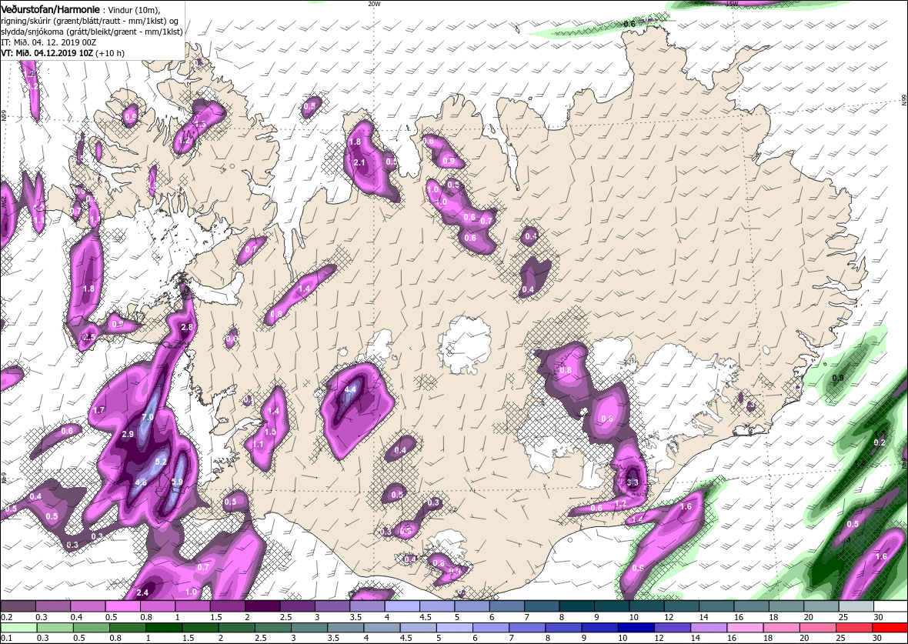Select the light periwinkle 4 swatch in top legend

coord(402,606)
